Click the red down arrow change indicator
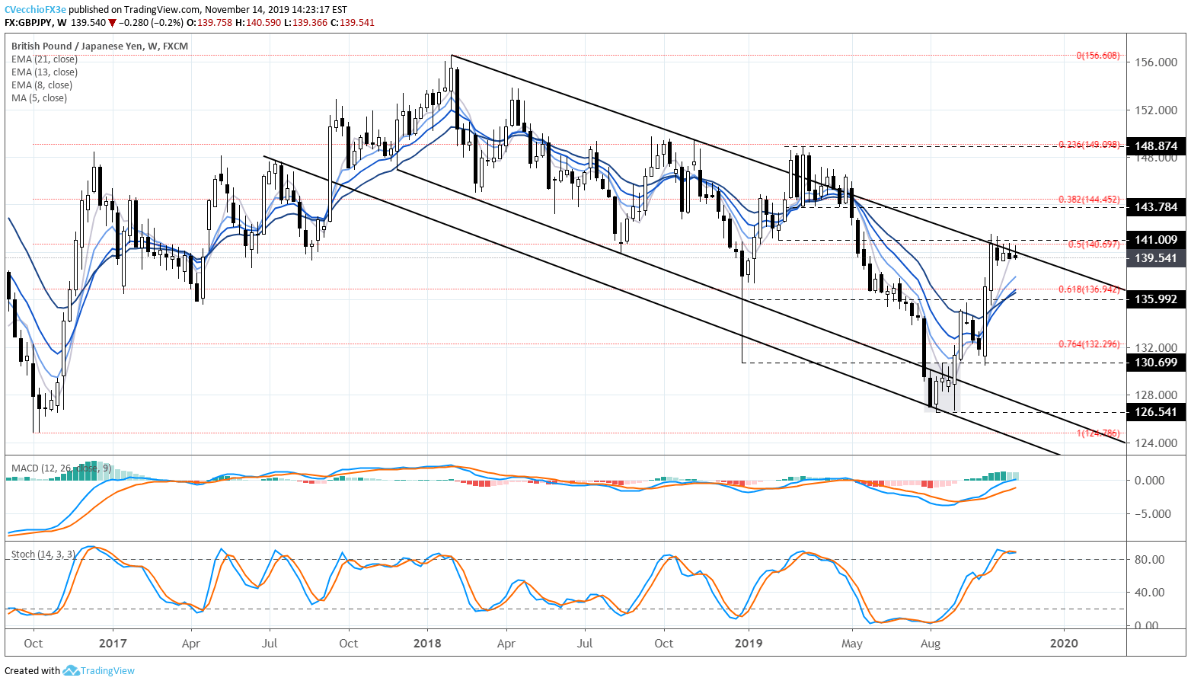 click(112, 23)
